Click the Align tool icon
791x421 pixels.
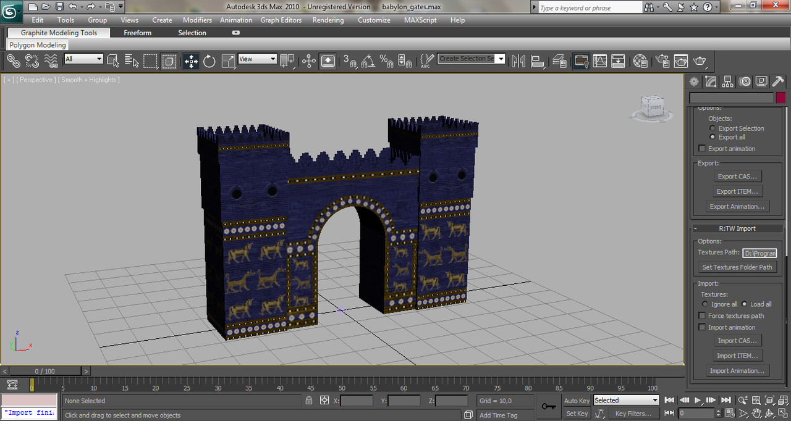click(538, 60)
